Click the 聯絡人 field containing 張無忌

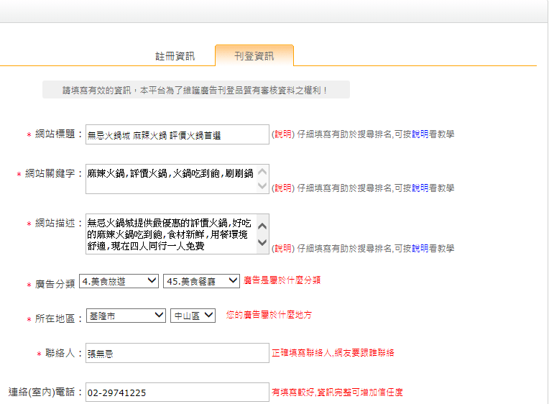[x=177, y=353]
